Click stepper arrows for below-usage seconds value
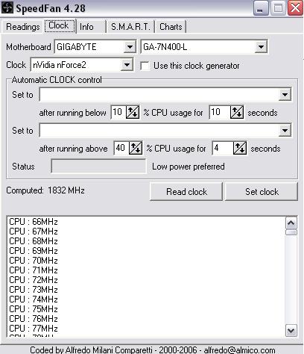 237,112
